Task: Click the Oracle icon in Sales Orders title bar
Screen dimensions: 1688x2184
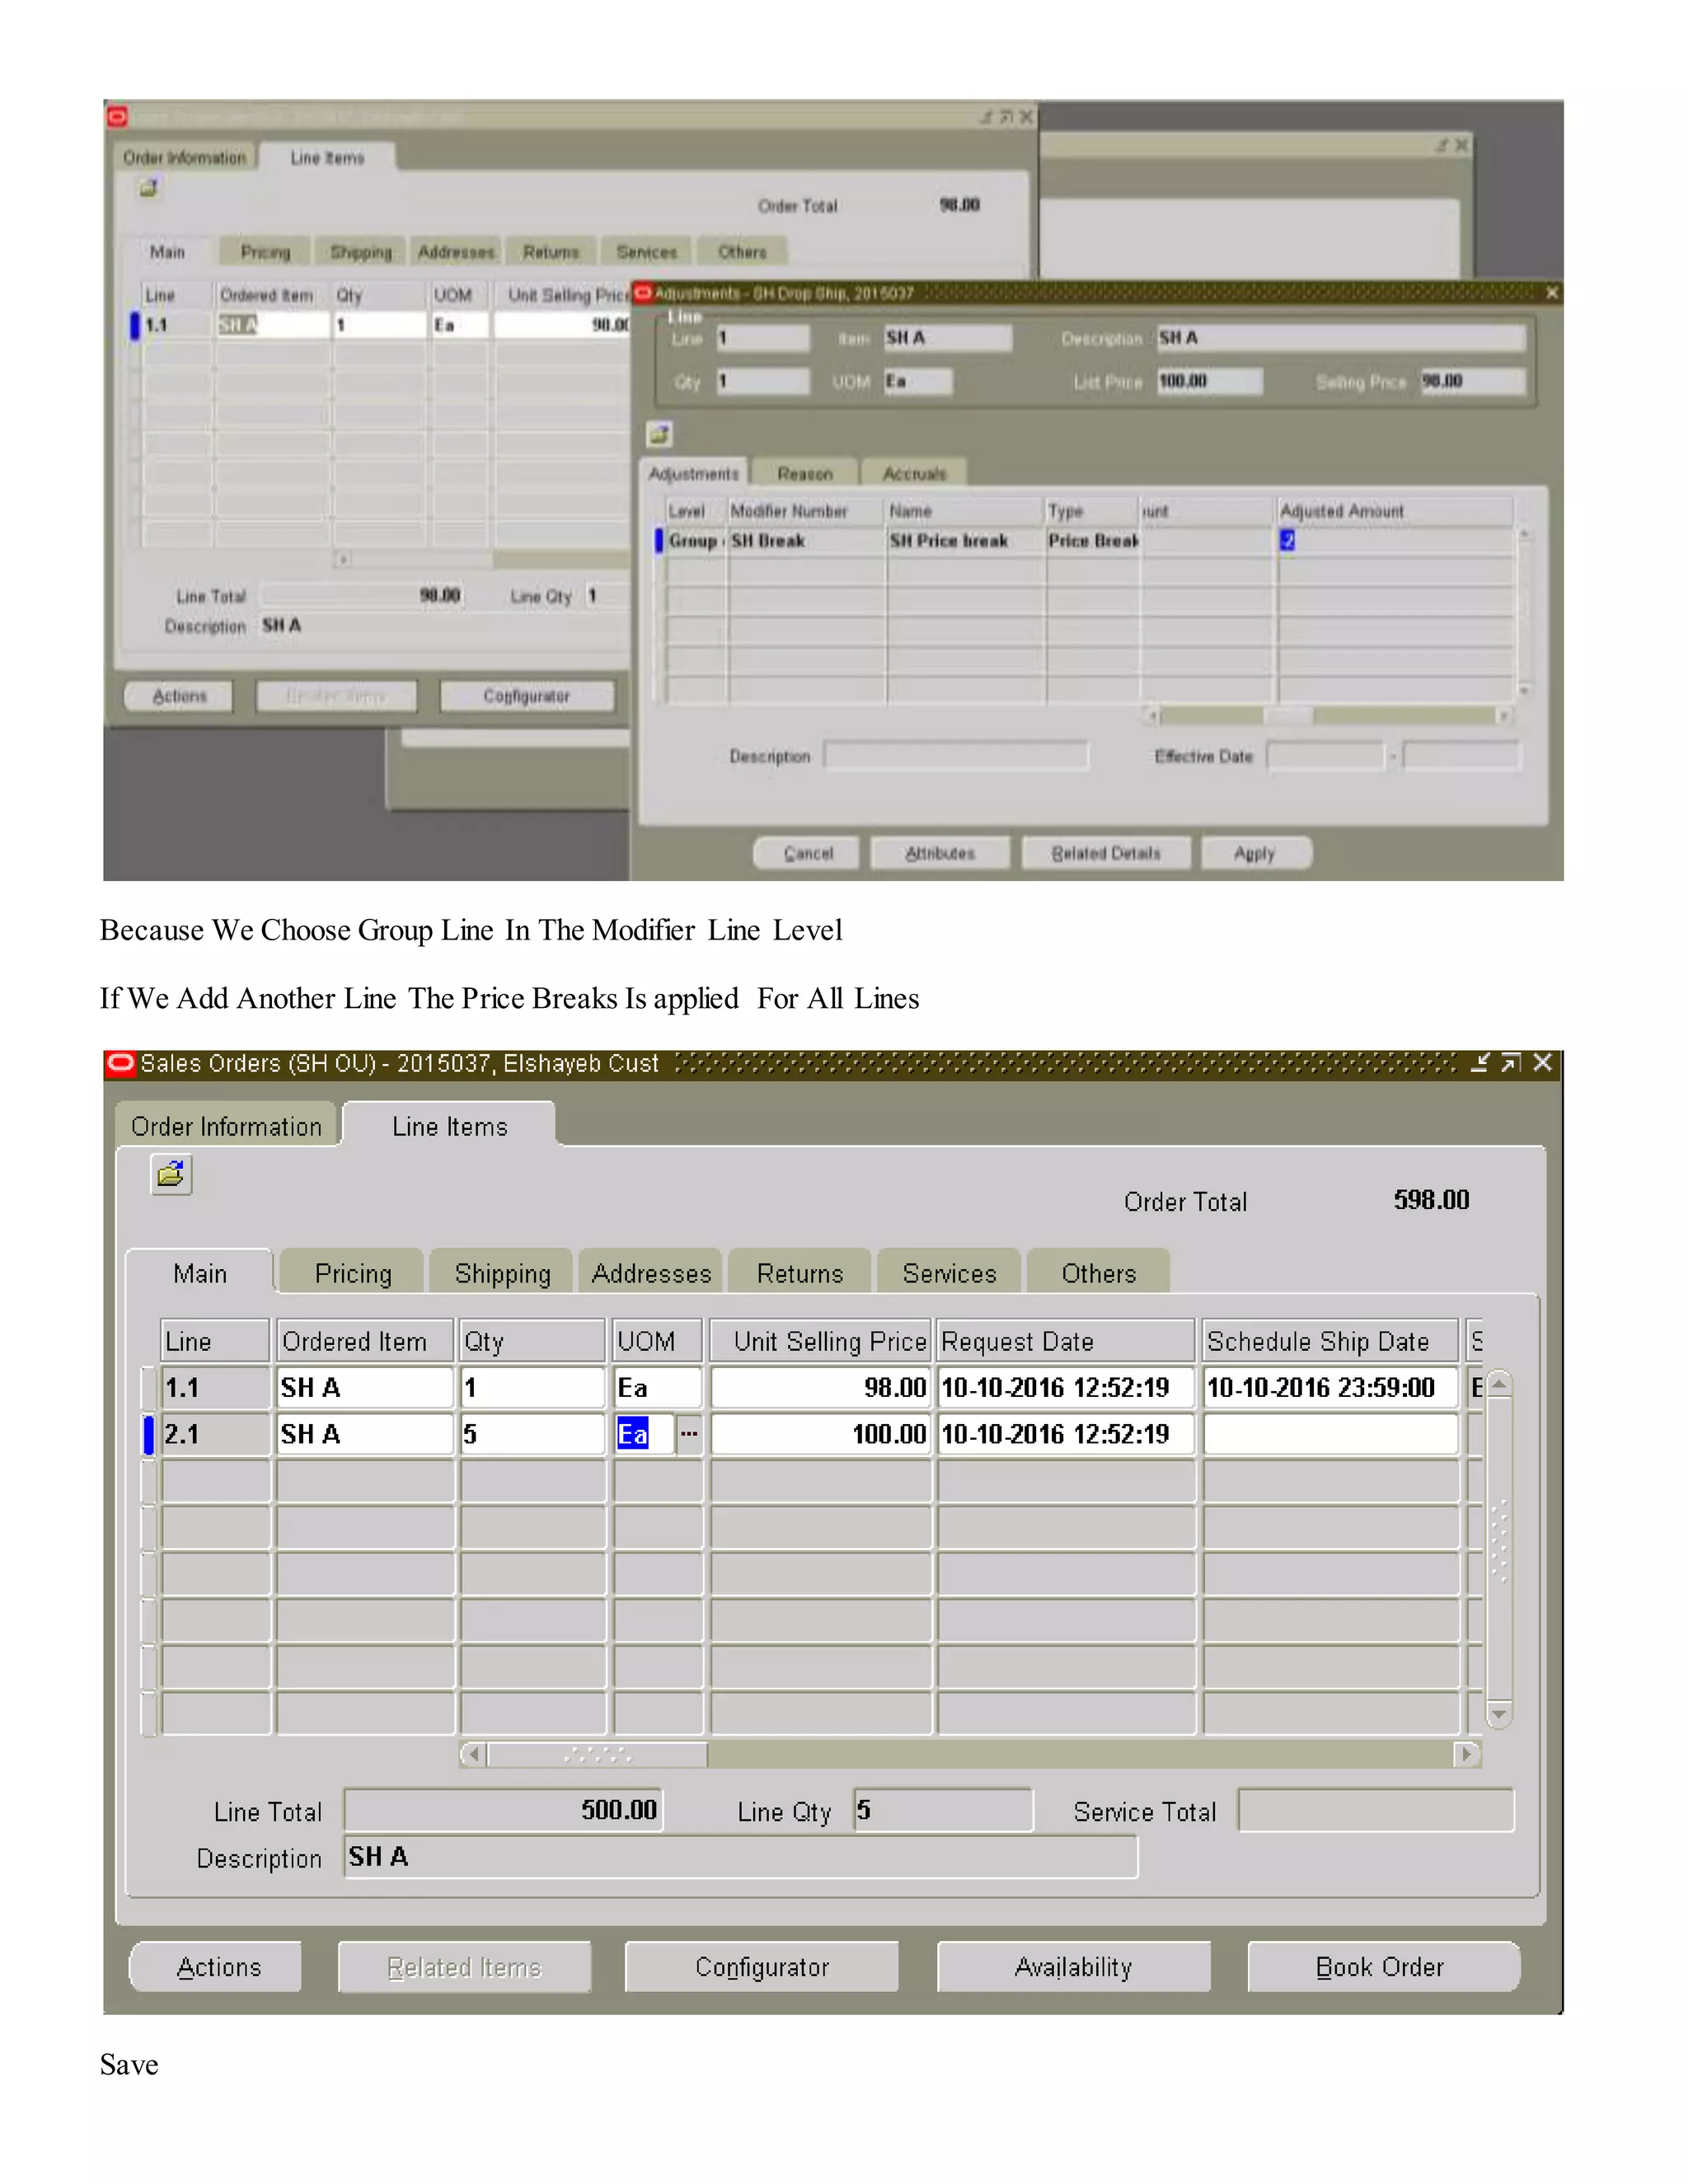Action: coord(120,1063)
